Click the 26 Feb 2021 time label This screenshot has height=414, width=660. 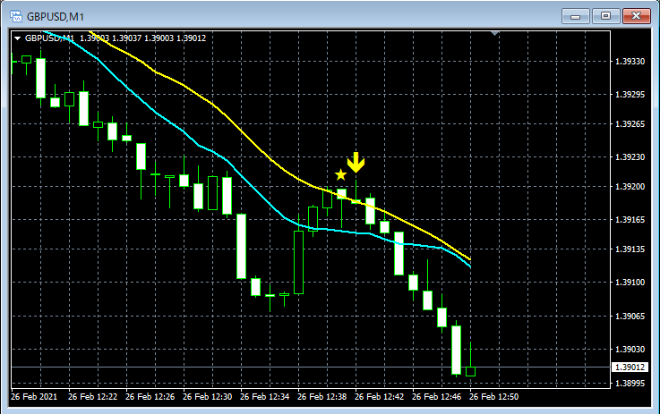[x=34, y=397]
